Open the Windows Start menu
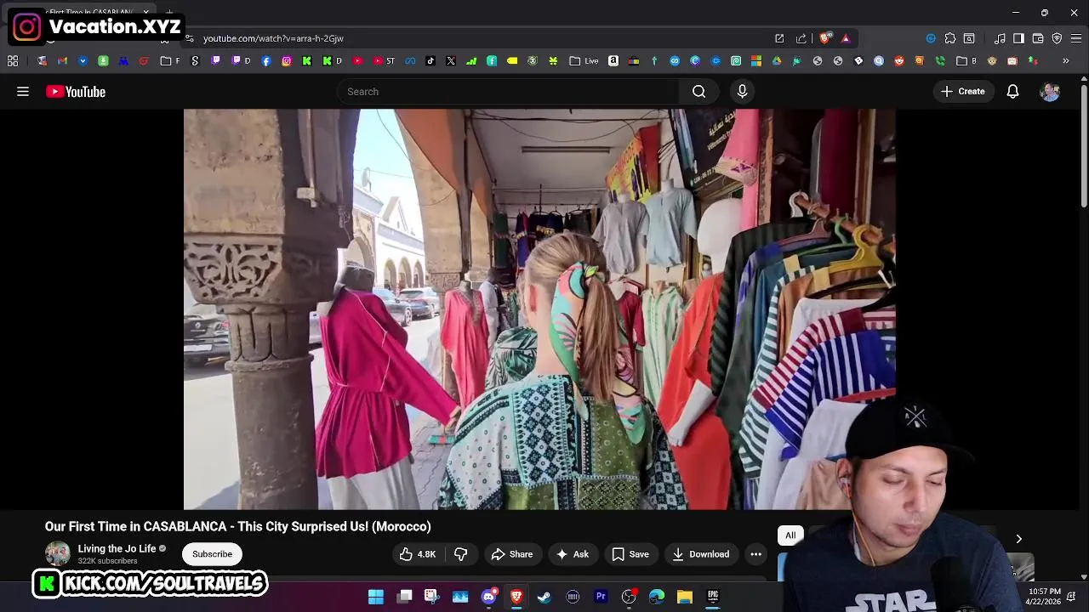The height and width of the screenshot is (612, 1089). tap(375, 597)
